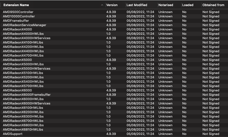Select AMDRadeonX4000HWServices extension

click(114, 38)
